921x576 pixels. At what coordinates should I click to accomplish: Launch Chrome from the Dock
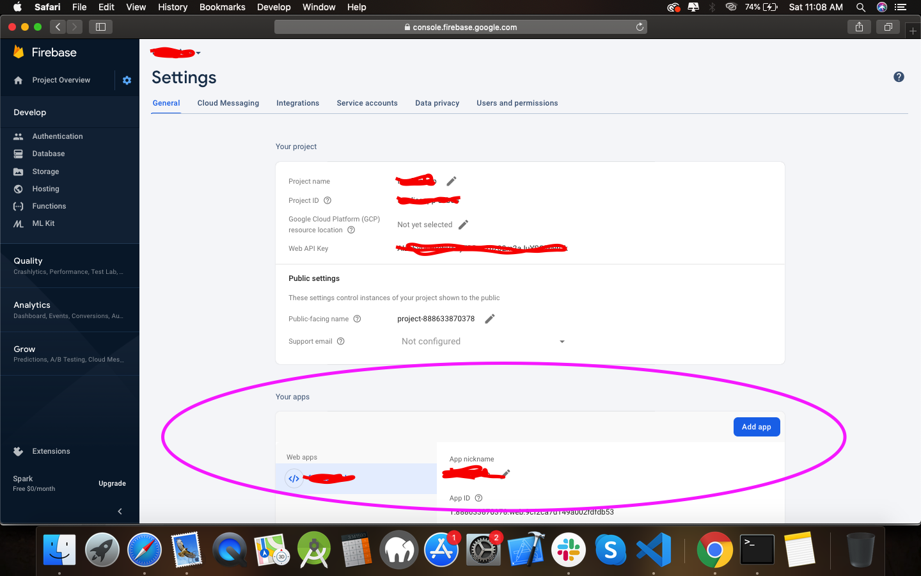(714, 549)
